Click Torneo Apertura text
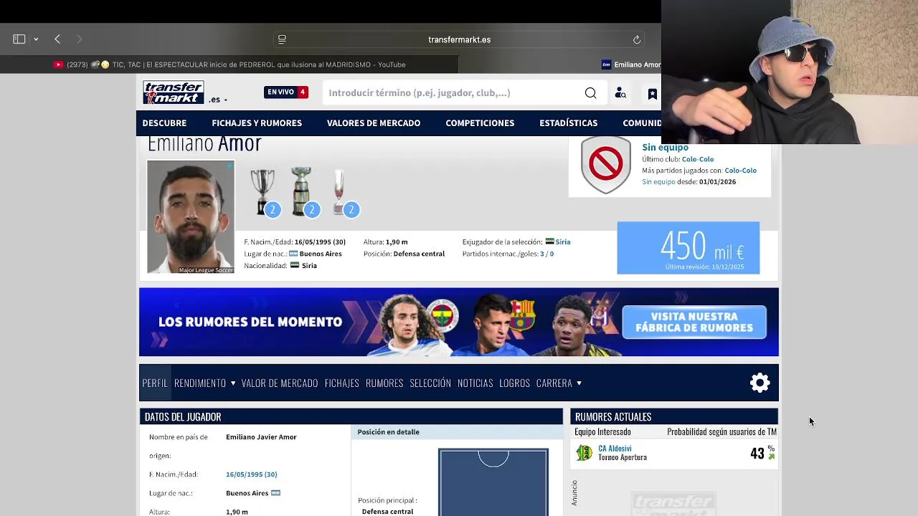 tap(623, 457)
